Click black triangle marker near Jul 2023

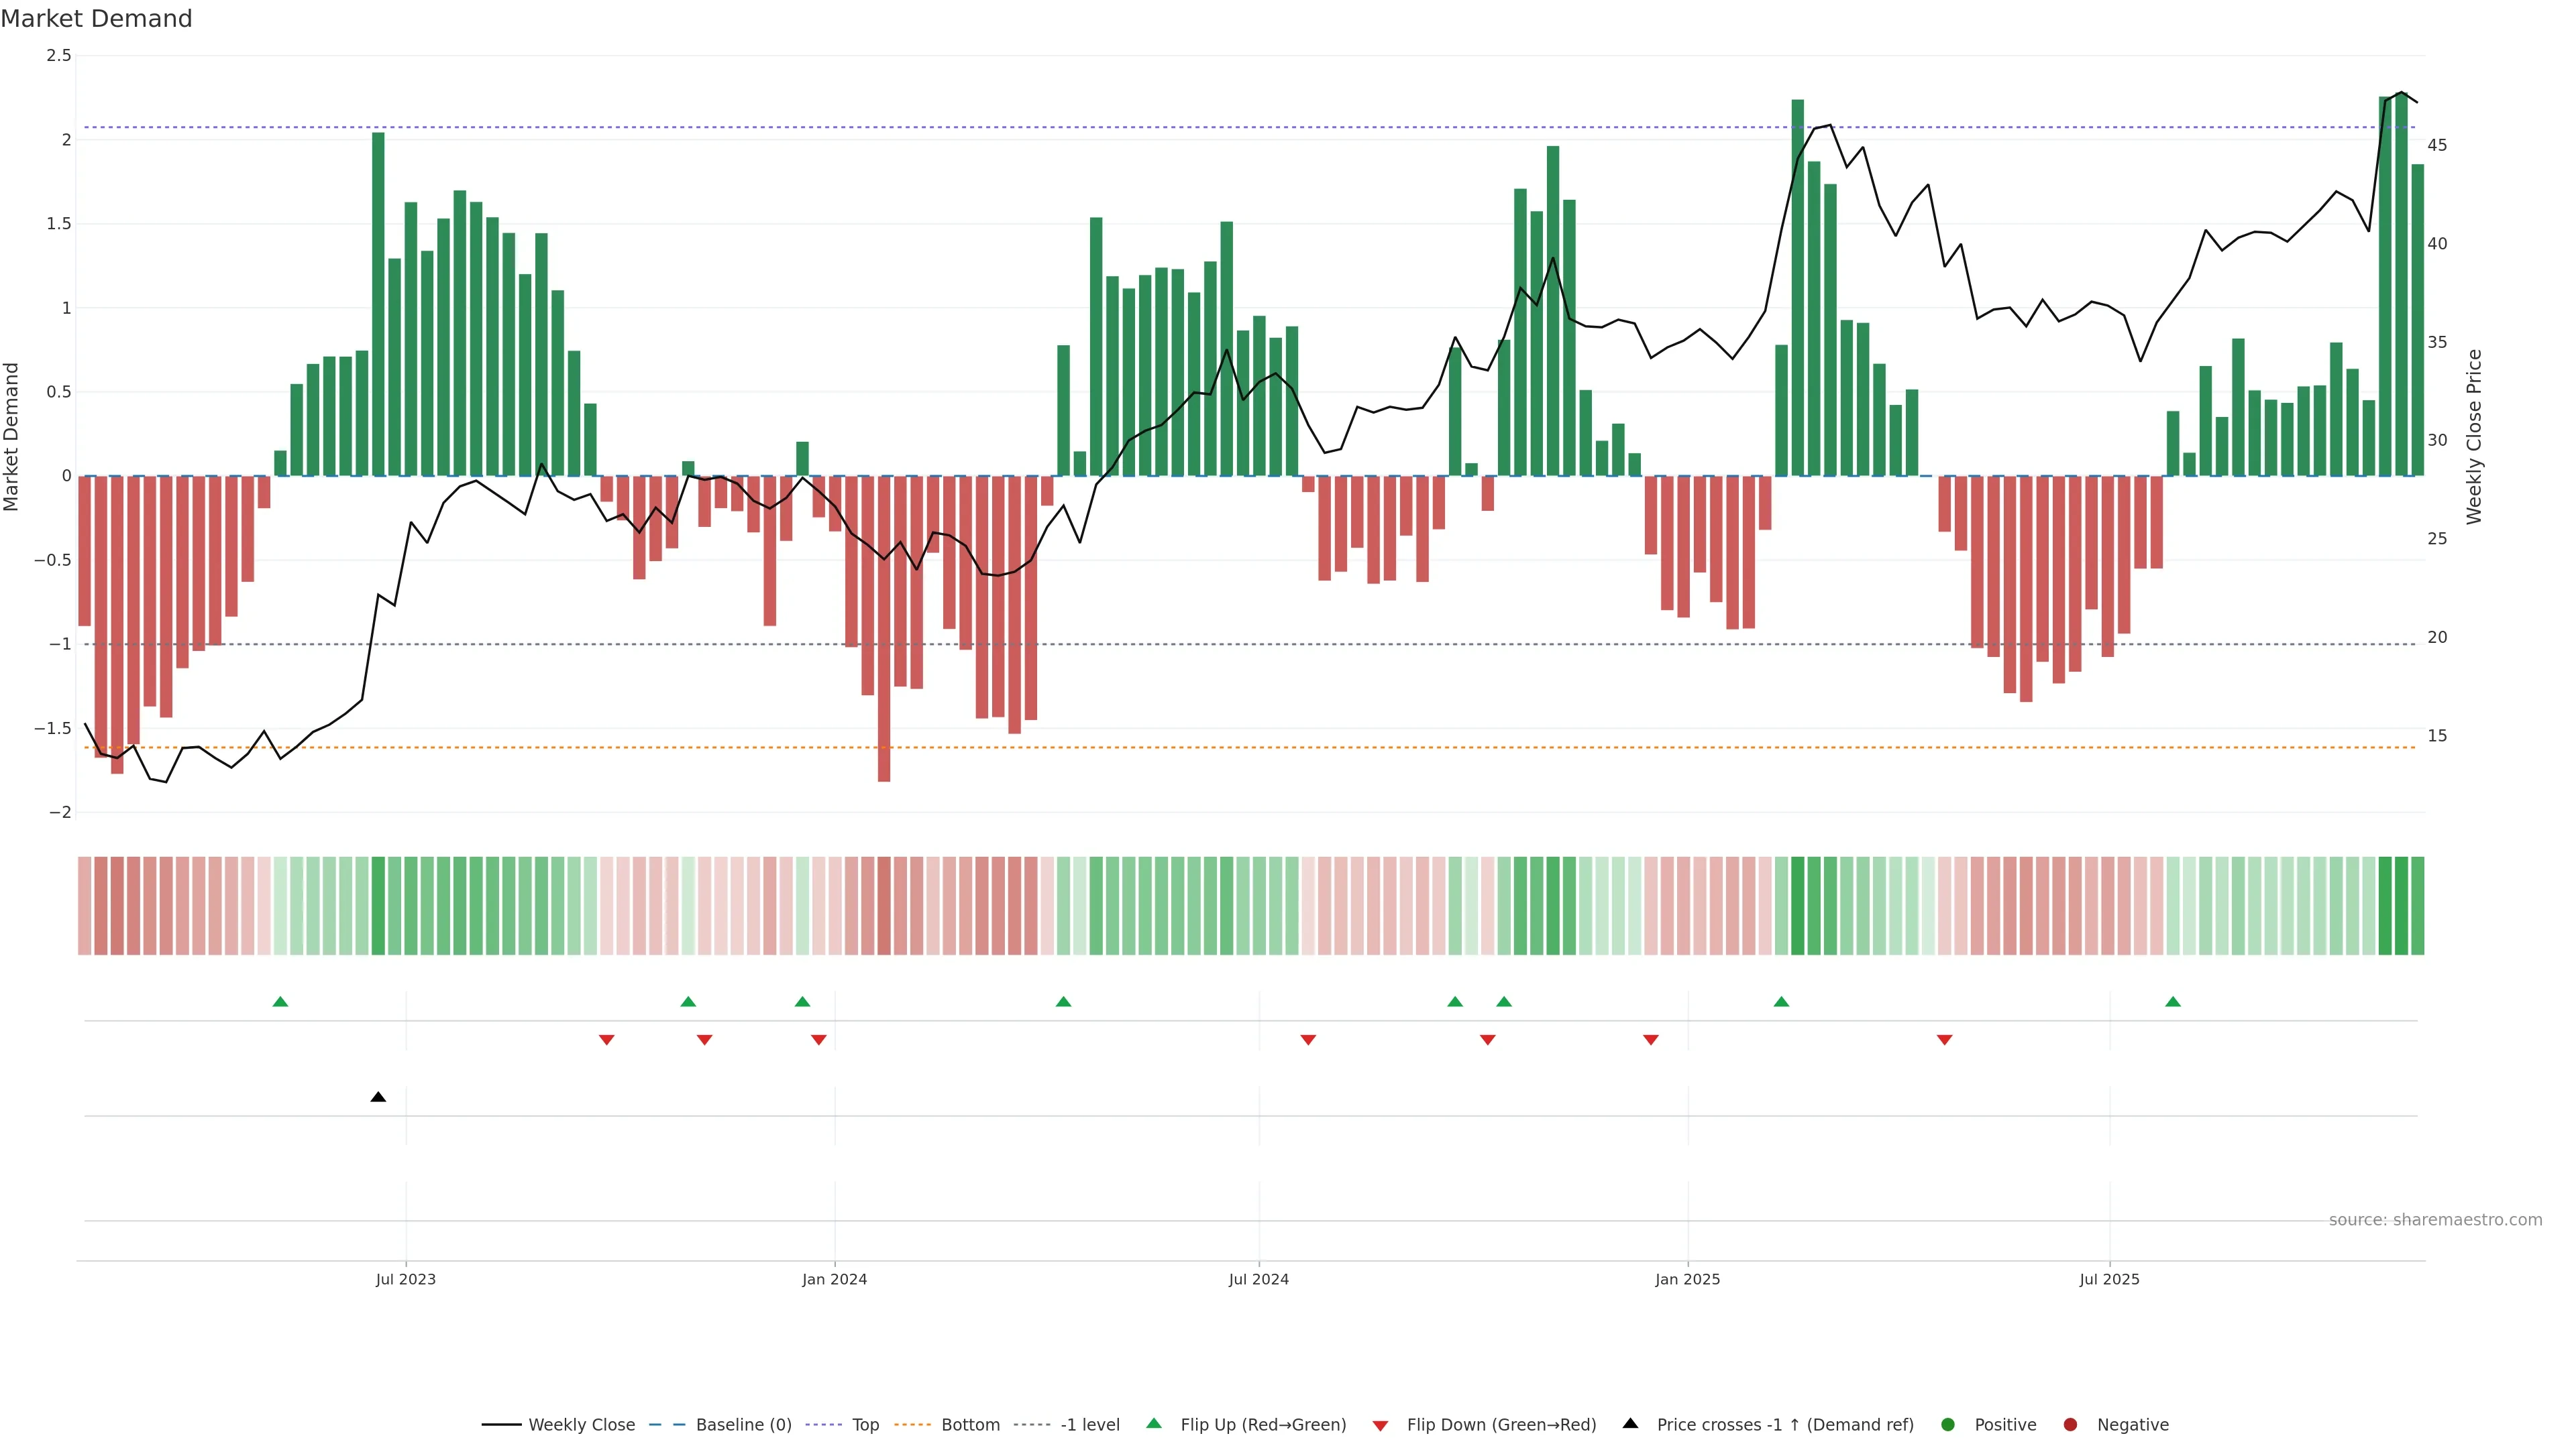pyautogui.click(x=378, y=1097)
